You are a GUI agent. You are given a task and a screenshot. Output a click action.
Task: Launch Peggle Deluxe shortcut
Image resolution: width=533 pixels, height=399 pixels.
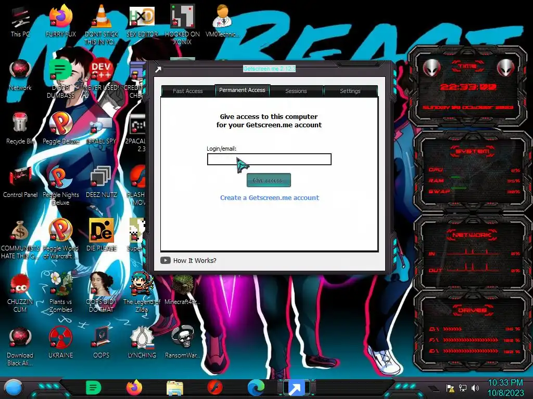pyautogui.click(x=60, y=129)
